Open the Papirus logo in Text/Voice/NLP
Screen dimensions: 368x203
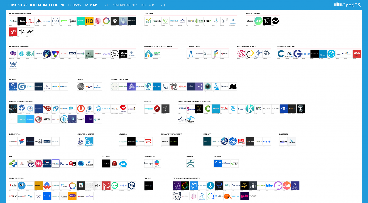coord(123,185)
